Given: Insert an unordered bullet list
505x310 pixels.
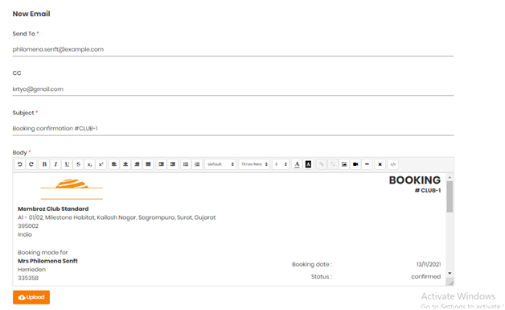Looking at the screenshot, I should click(186, 164).
